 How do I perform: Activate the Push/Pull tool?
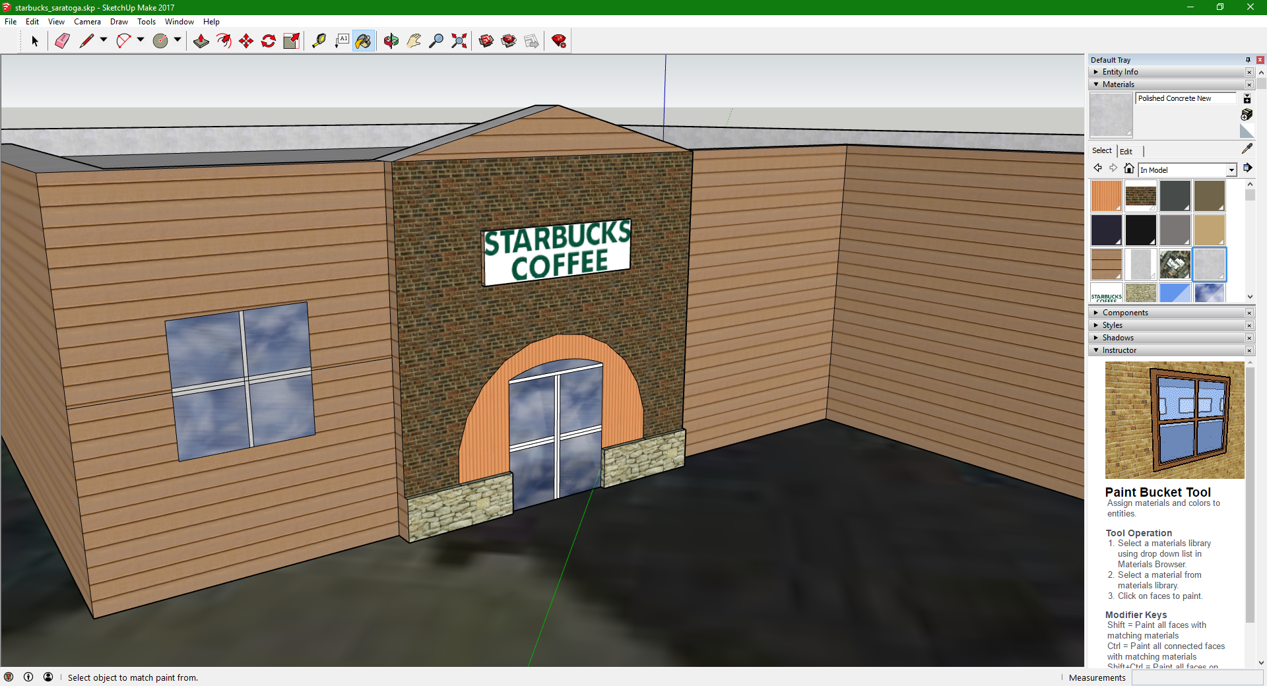coord(201,41)
